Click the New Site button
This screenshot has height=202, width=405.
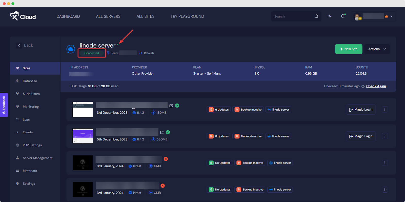349,49
